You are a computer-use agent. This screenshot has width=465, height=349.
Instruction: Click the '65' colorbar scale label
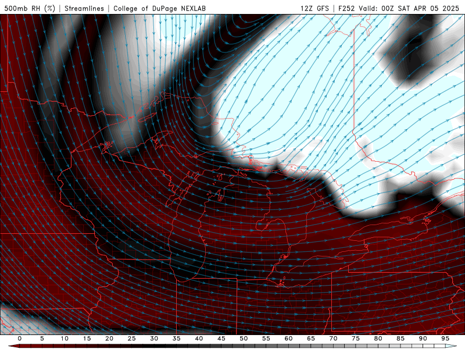click(x=311, y=339)
